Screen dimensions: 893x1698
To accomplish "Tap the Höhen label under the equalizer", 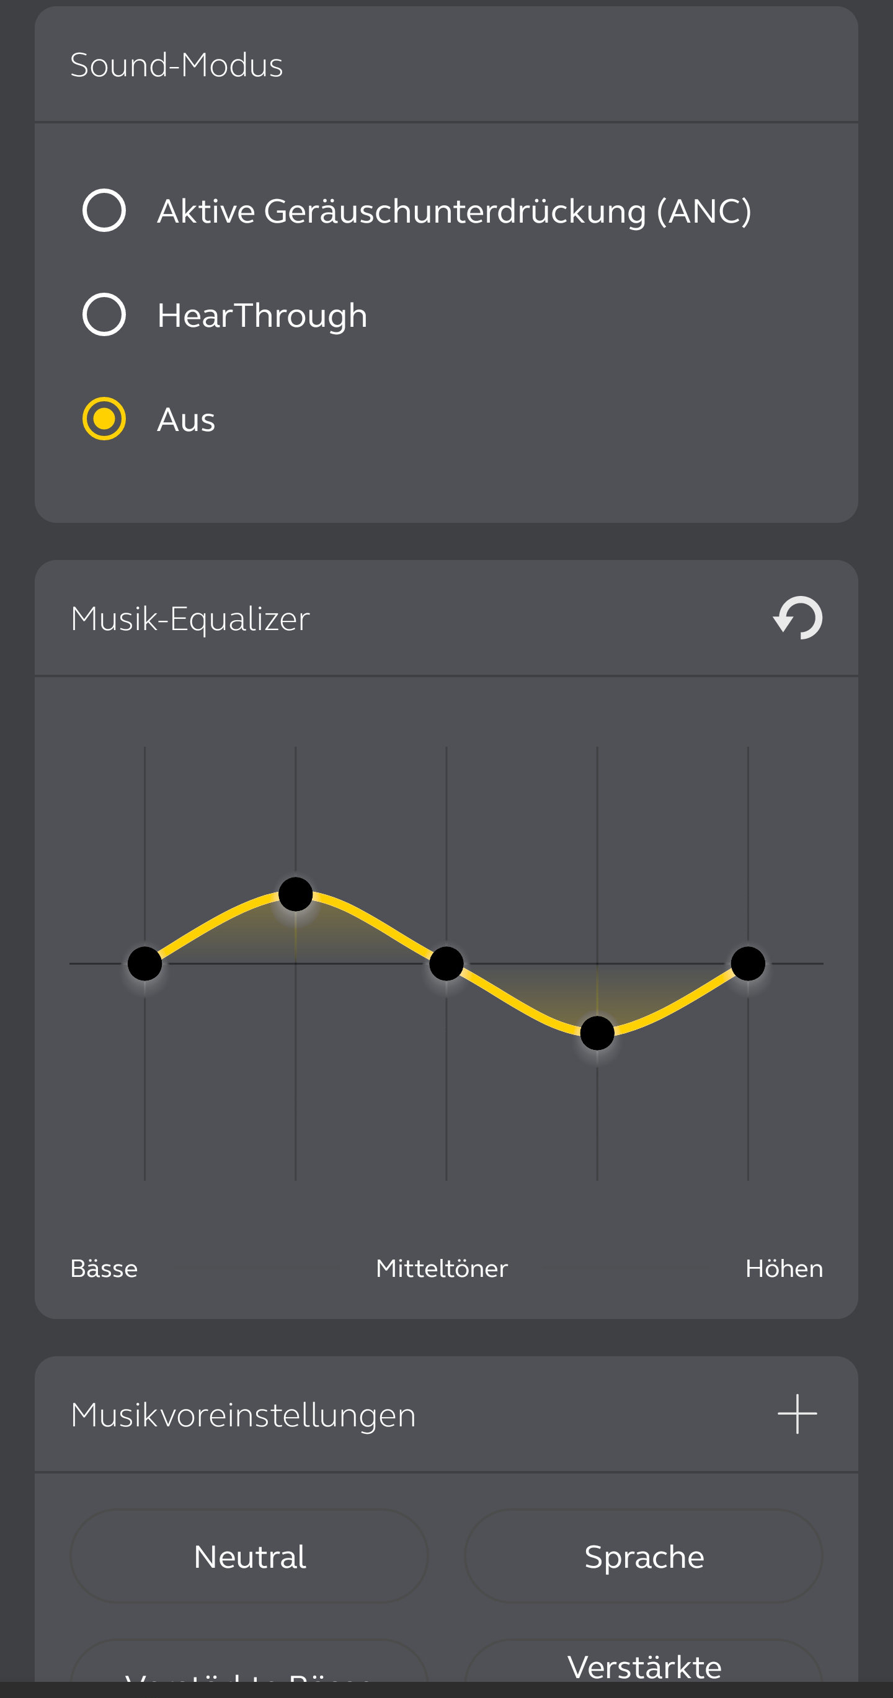I will (784, 1269).
